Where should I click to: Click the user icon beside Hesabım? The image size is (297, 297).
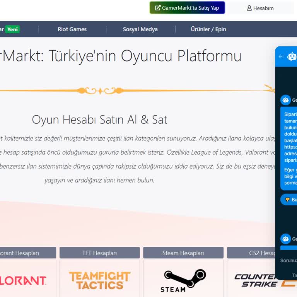click(249, 8)
